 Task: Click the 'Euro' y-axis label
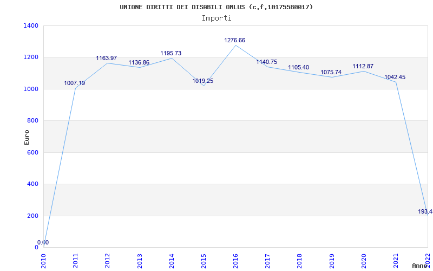click(x=27, y=137)
